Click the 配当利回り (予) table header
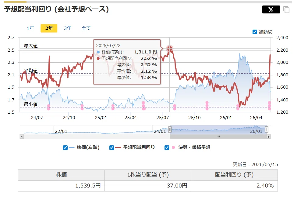The height and width of the screenshot is (204, 301). coord(234,175)
